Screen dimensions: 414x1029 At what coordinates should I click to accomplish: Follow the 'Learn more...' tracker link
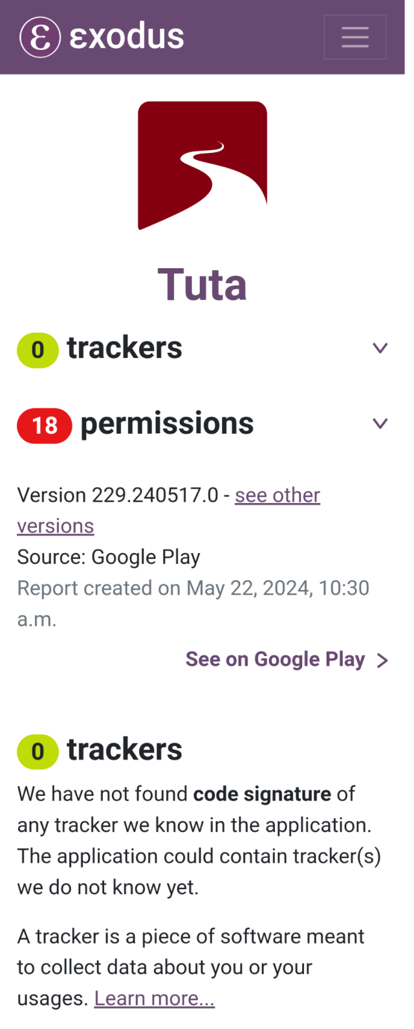pyautogui.click(x=155, y=998)
